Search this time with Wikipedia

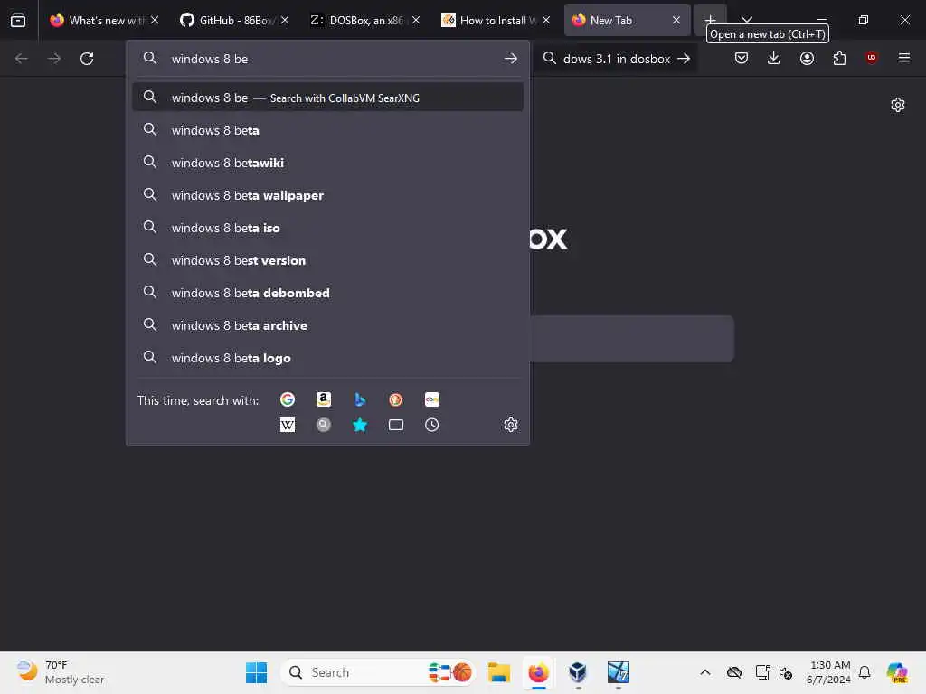[287, 425]
